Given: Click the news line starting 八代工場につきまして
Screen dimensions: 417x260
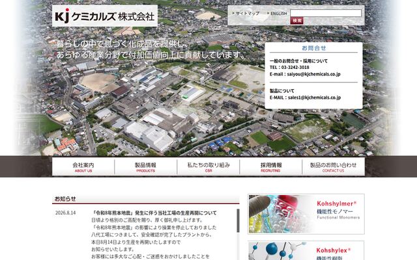Looking at the screenshot, I should (x=152, y=235).
